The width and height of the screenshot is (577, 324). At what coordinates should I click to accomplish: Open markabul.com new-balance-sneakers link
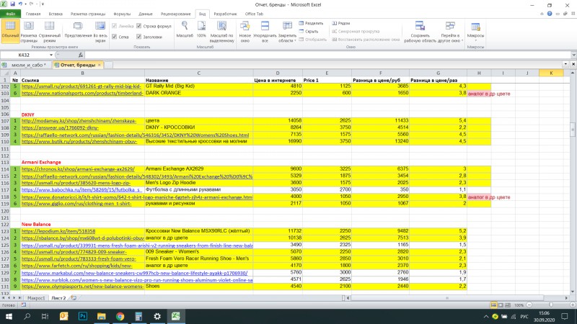[x=134, y=273]
